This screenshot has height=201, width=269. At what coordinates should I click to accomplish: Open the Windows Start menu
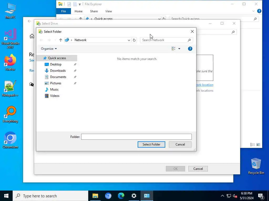[6, 196]
